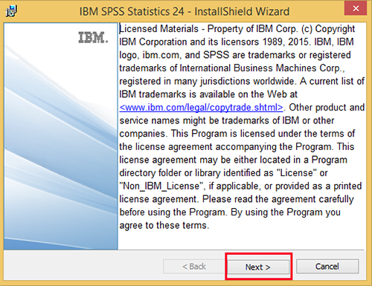Click the "Licensed Materials - Property of IBM Corp." text
The width and height of the screenshot is (372, 286).
pyautogui.click(x=208, y=29)
